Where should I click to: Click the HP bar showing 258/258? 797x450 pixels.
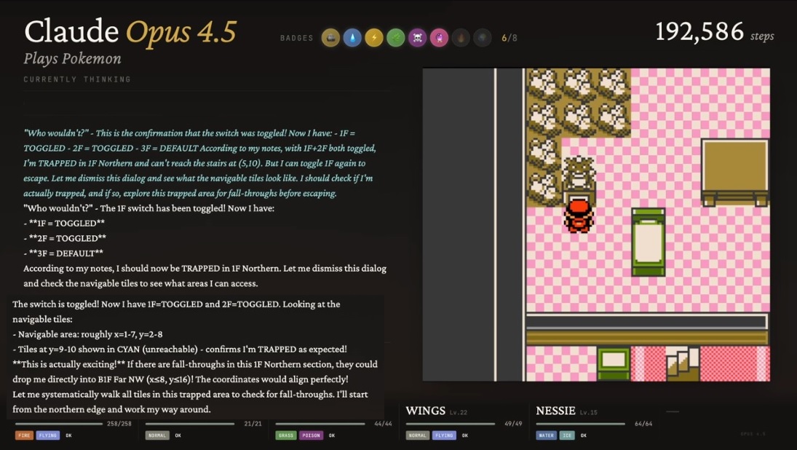point(59,424)
